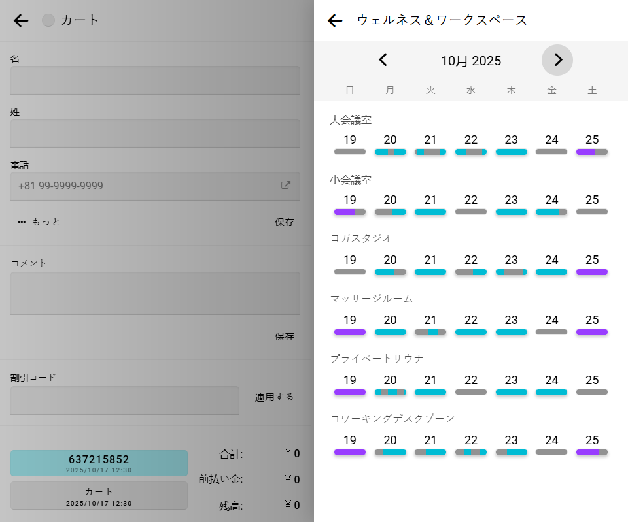Click the 適用する button
The height and width of the screenshot is (522, 628).
(x=274, y=397)
